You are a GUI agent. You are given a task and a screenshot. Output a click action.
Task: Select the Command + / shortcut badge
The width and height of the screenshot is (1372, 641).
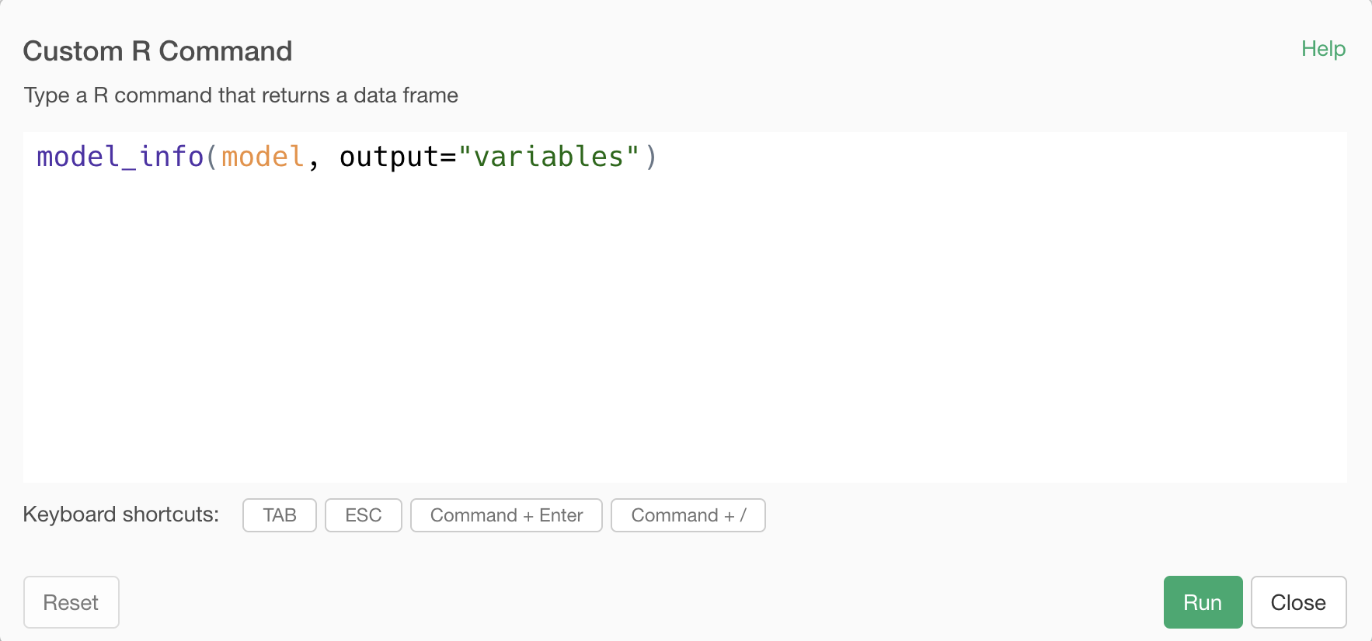688,515
